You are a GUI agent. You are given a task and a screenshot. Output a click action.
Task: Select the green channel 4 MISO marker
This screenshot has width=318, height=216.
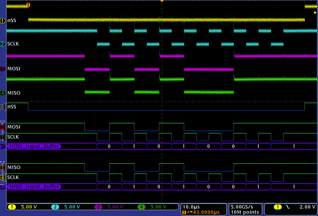(x=3, y=93)
